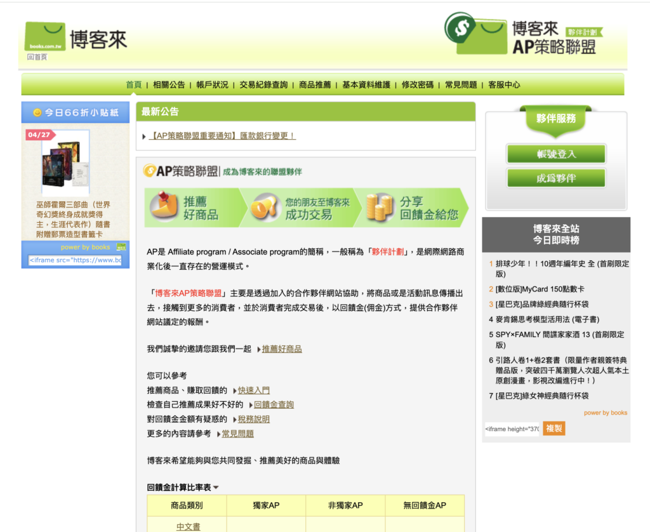
Task: Open ranking item 蒙肯錫思考模型活用法
Action: point(547,319)
